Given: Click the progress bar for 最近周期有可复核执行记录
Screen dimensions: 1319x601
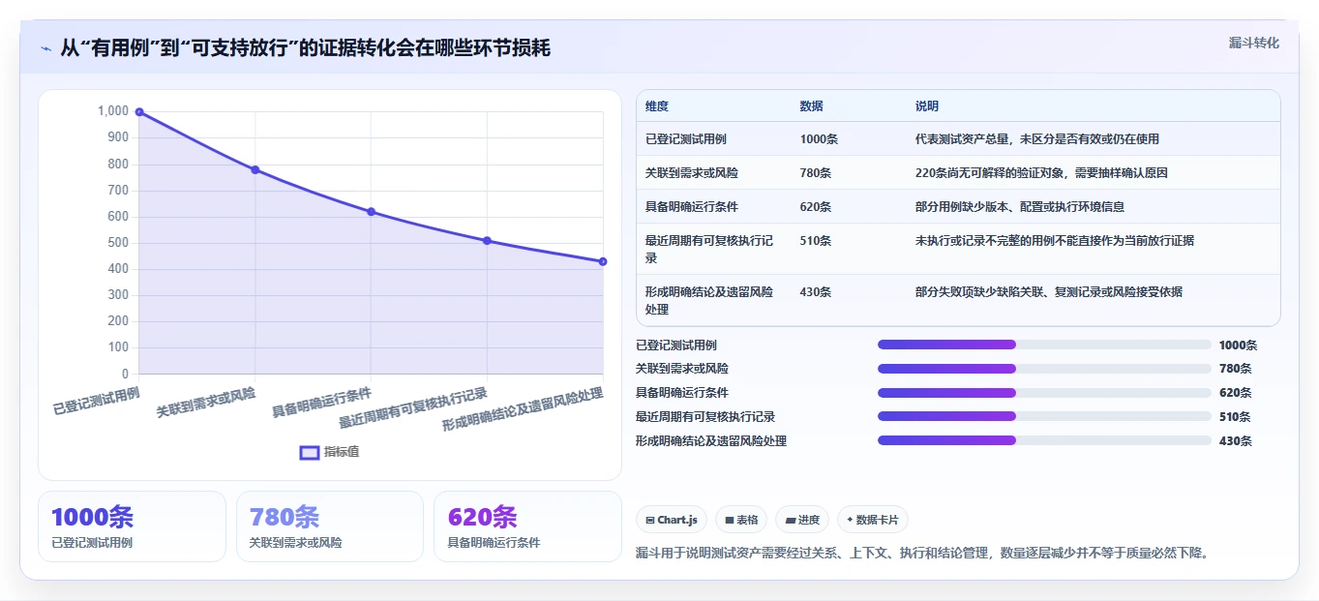Looking at the screenshot, I should pyautogui.click(x=1044, y=416).
